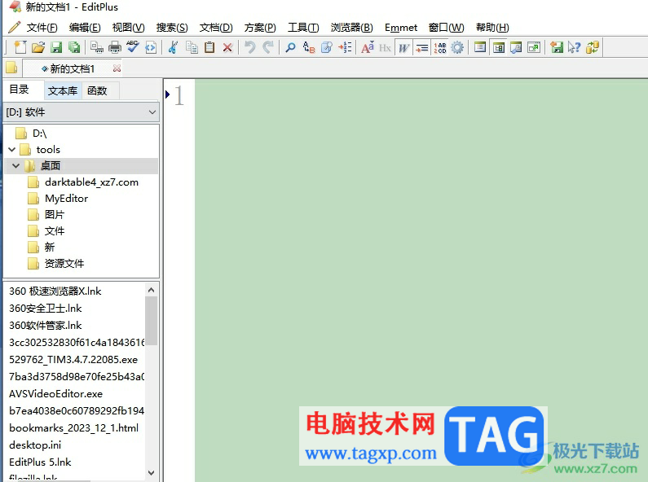Toggle the Cliptext Window icon
The width and height of the screenshot is (648, 482).
(x=498, y=47)
